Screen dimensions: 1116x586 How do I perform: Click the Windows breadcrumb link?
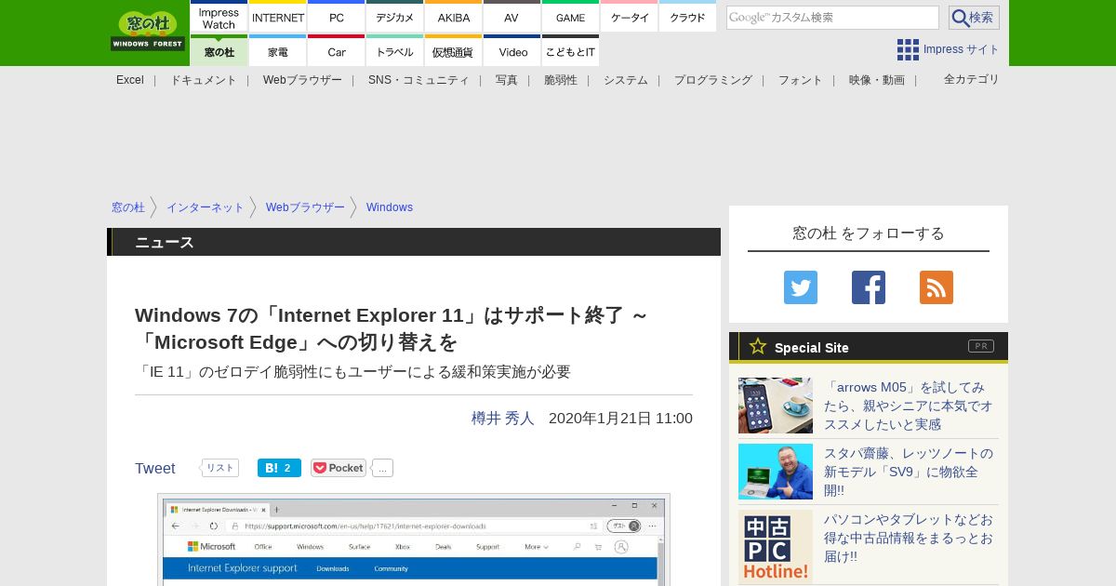[x=390, y=207]
